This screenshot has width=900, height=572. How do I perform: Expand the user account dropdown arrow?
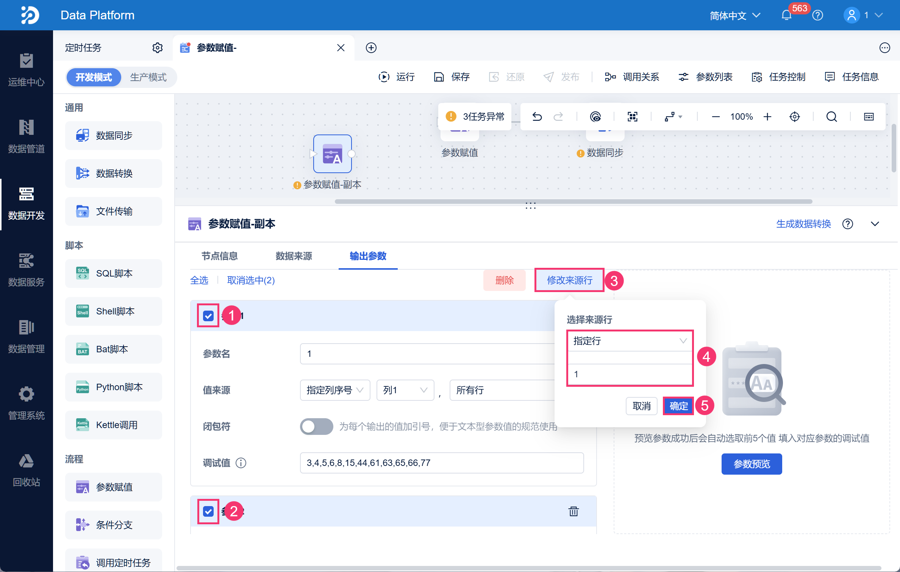(x=879, y=15)
